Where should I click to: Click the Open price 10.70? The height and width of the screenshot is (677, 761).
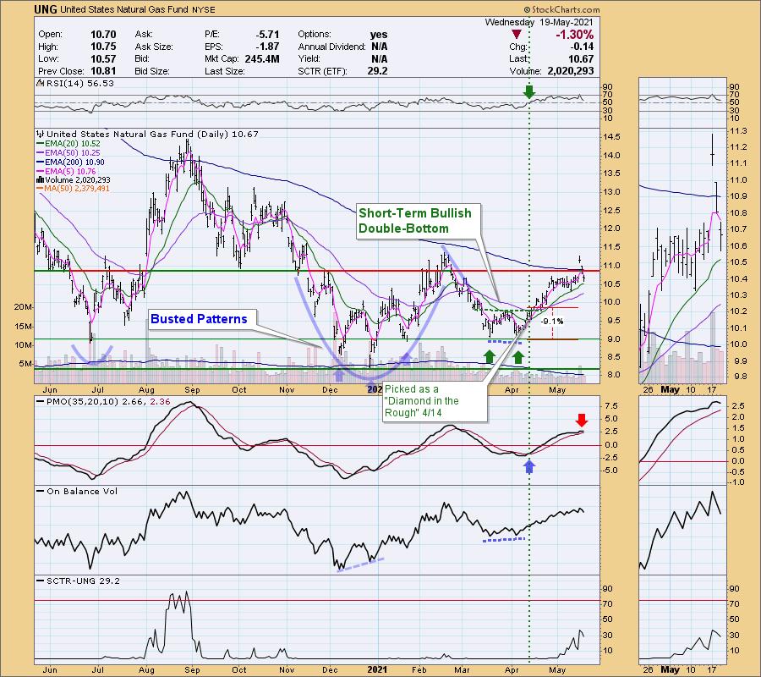pyautogui.click(x=103, y=35)
